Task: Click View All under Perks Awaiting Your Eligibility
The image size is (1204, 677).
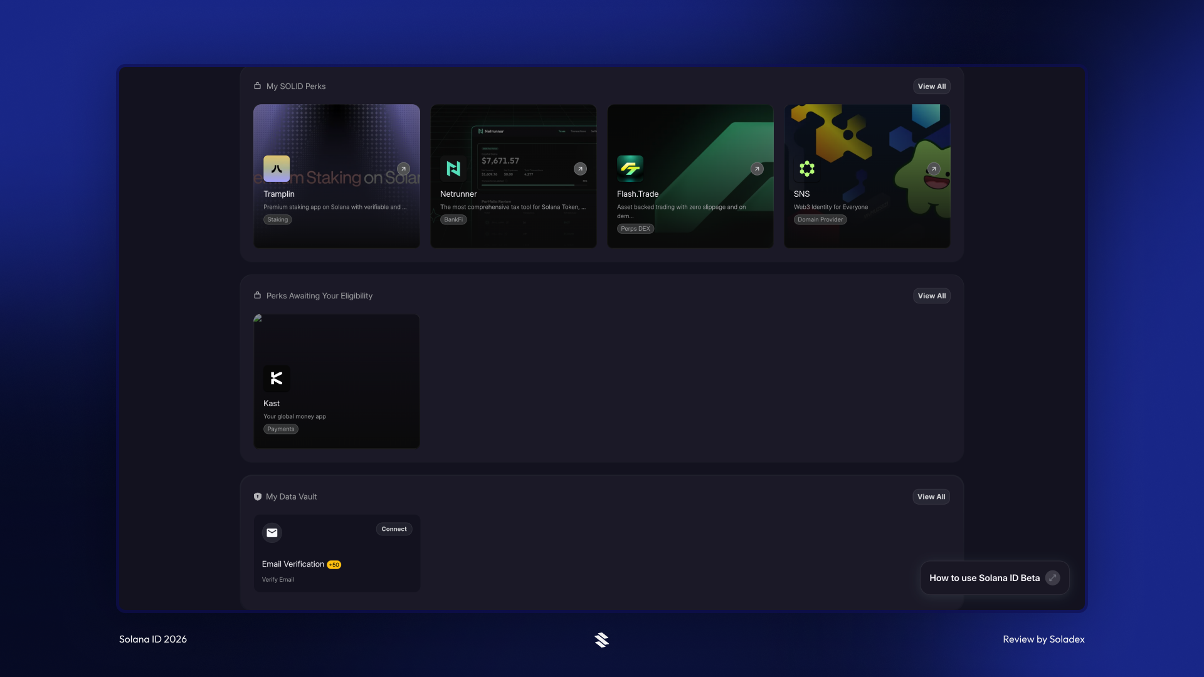Action: click(x=931, y=295)
